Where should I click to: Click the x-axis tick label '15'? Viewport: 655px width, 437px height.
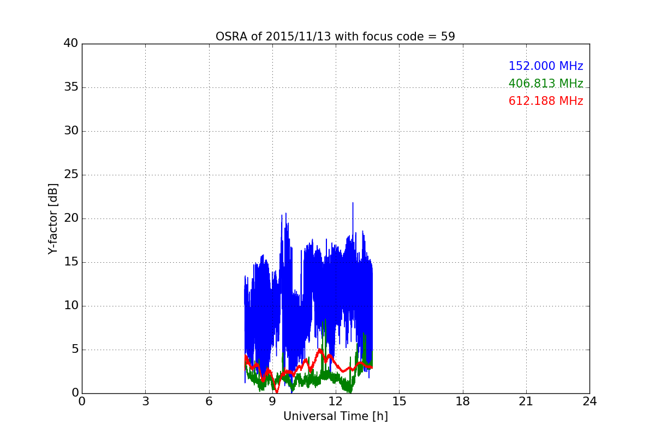pyautogui.click(x=399, y=401)
